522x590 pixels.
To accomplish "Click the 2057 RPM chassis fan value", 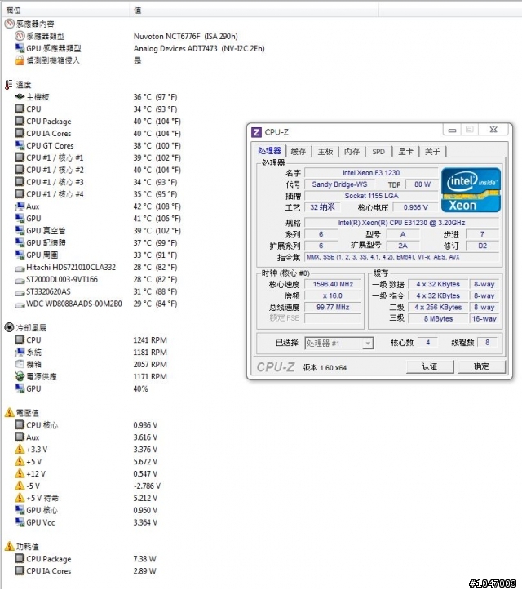I will 150,364.
